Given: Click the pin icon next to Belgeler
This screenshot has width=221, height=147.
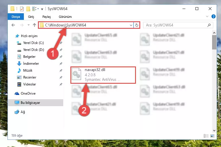Looking at the screenshot, I should [61, 57].
